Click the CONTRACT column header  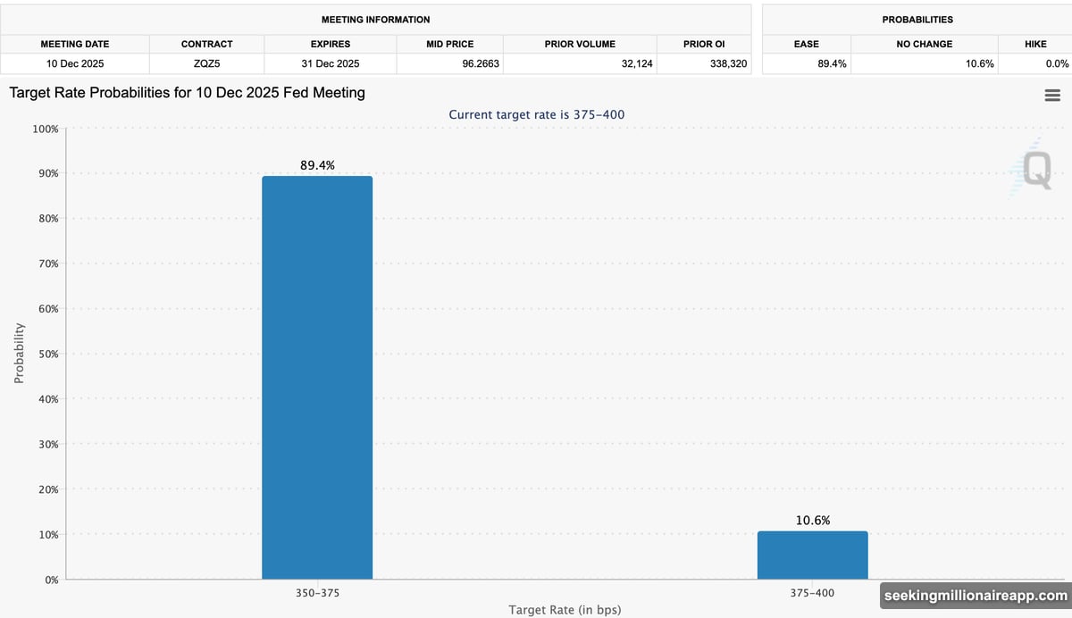tap(206, 44)
